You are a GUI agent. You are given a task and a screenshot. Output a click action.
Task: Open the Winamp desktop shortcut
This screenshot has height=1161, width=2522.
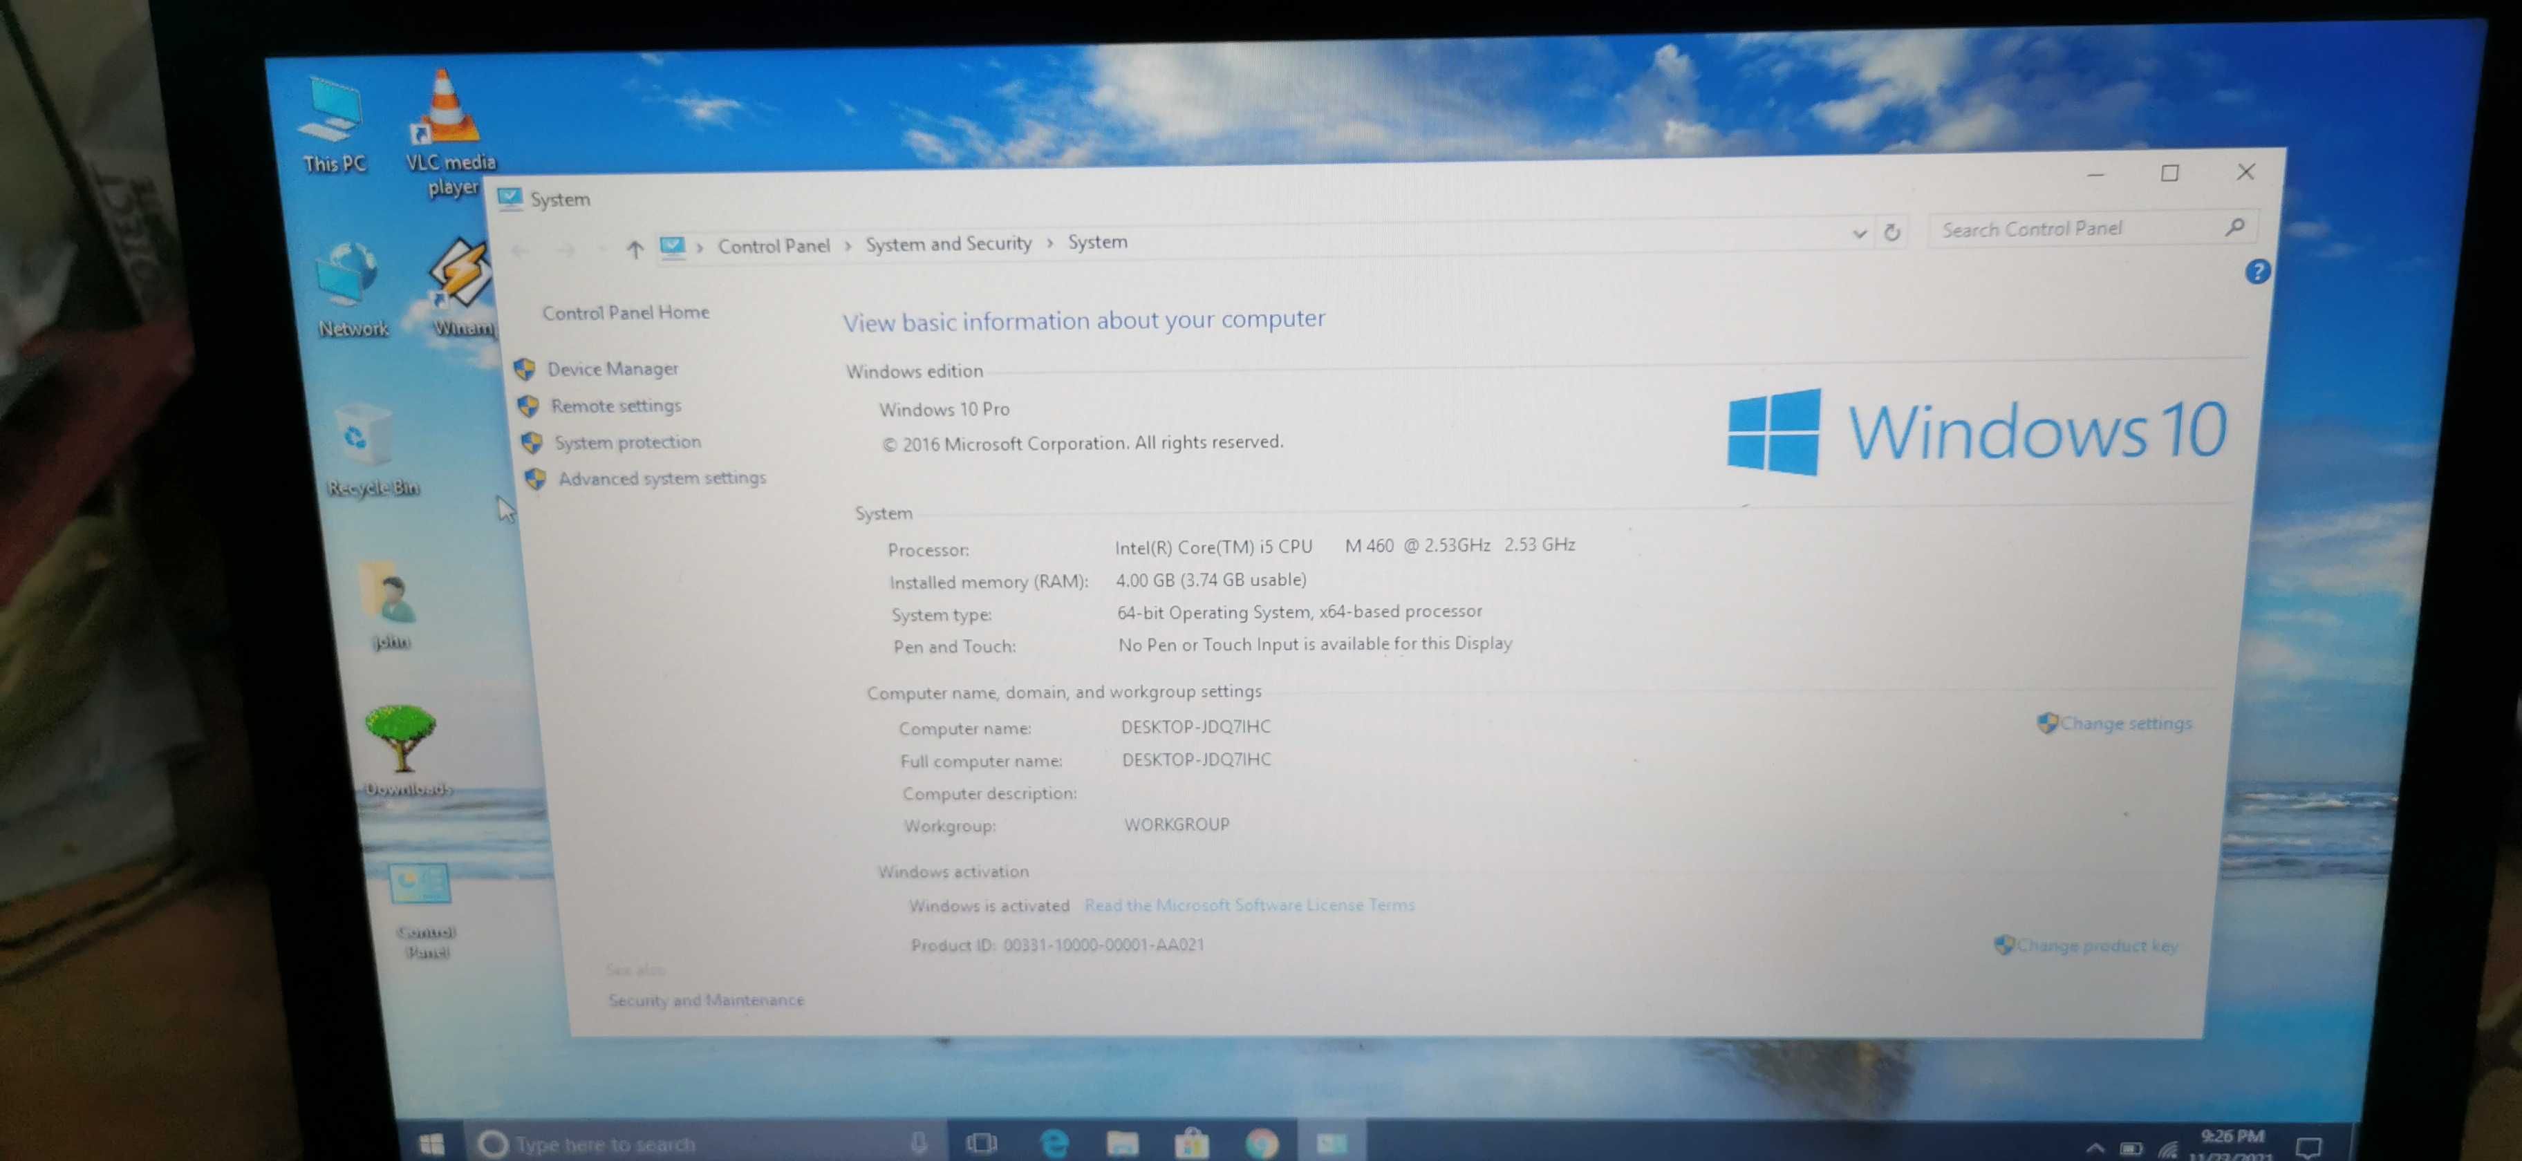pos(462,287)
